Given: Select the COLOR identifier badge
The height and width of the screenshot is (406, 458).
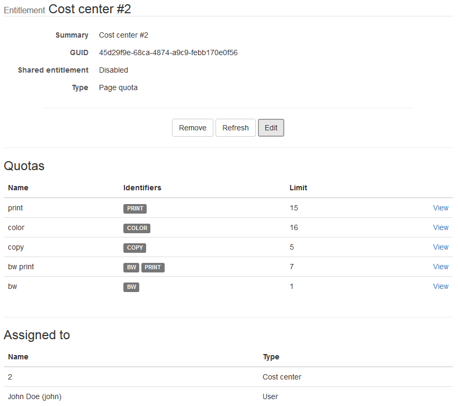Looking at the screenshot, I should [x=137, y=228].
